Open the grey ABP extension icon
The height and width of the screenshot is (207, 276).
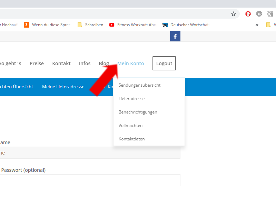(x=259, y=14)
